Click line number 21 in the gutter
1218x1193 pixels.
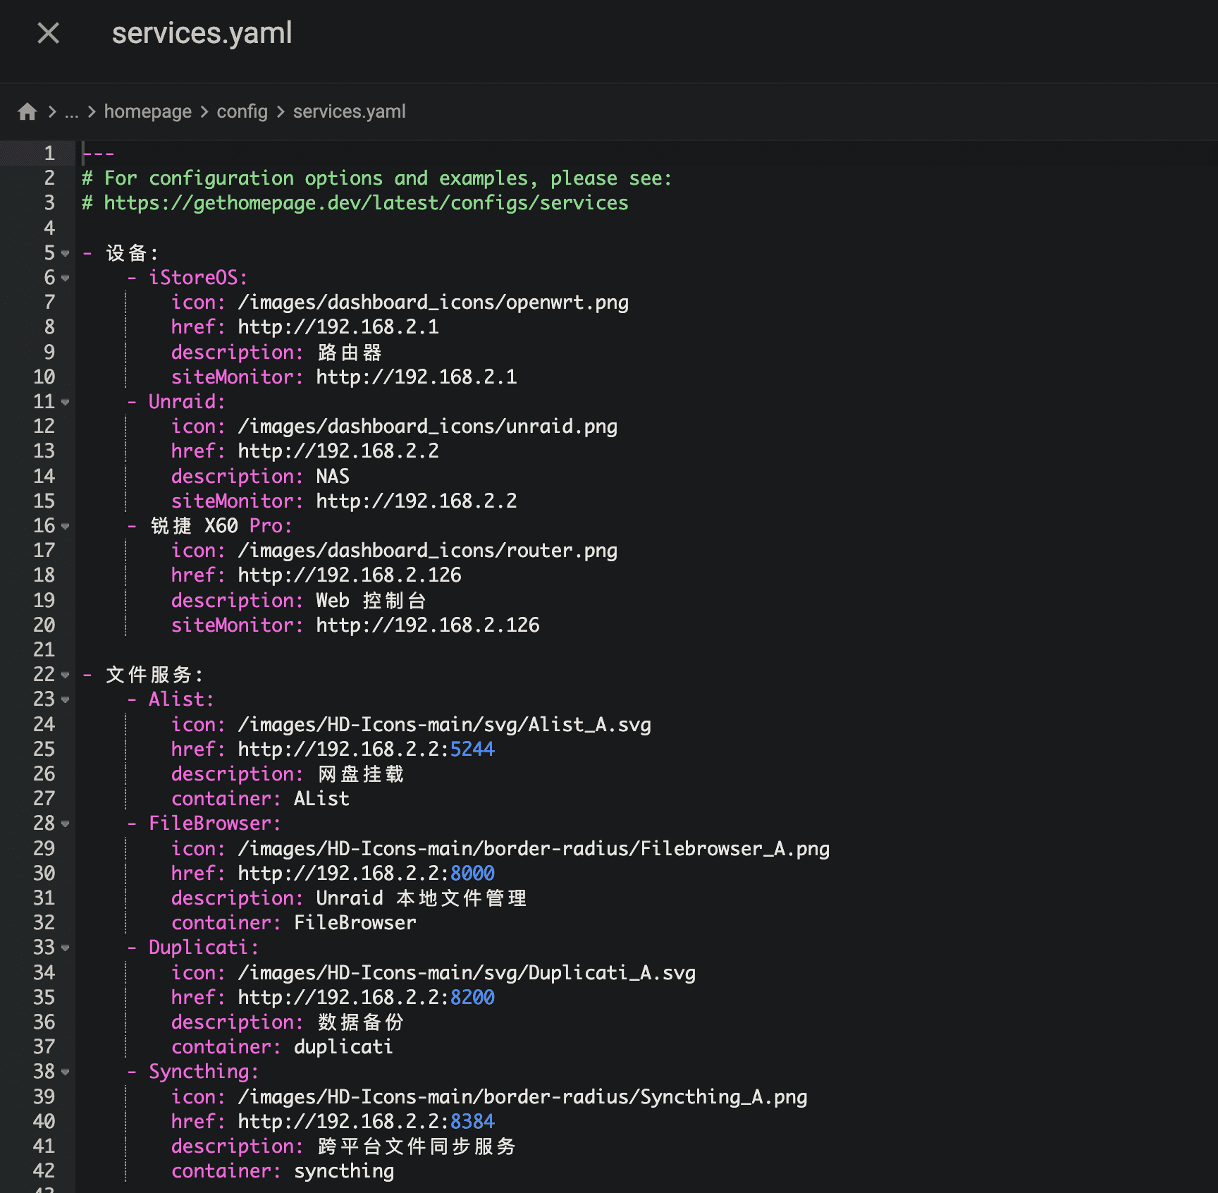44,650
